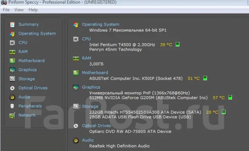Screen dimensions: 249x151
Task: Open the View menu
Action: [x=19, y=10]
